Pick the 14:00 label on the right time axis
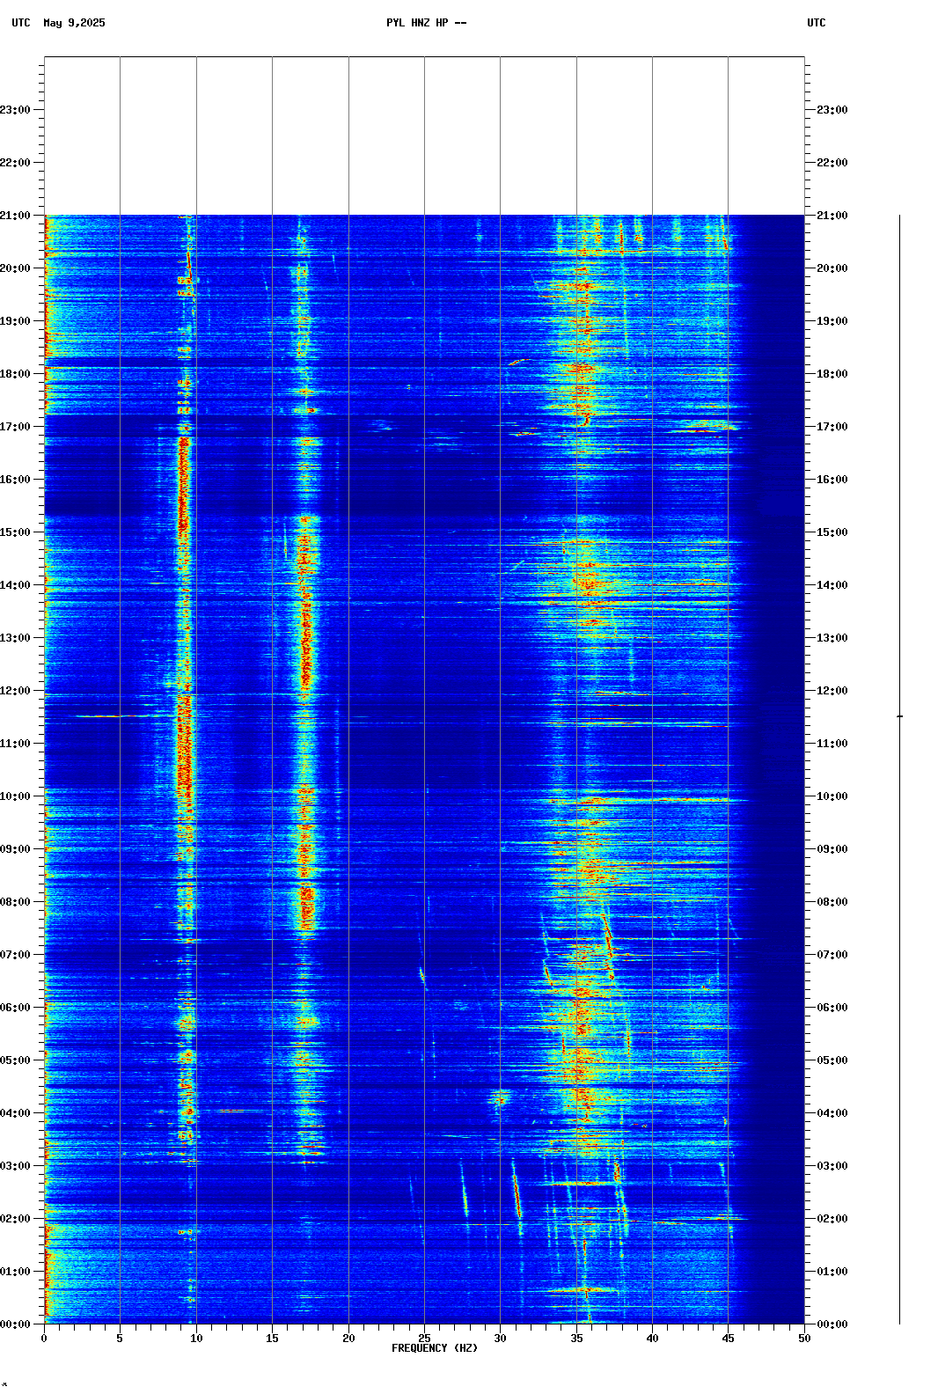938x1394 pixels. point(832,585)
